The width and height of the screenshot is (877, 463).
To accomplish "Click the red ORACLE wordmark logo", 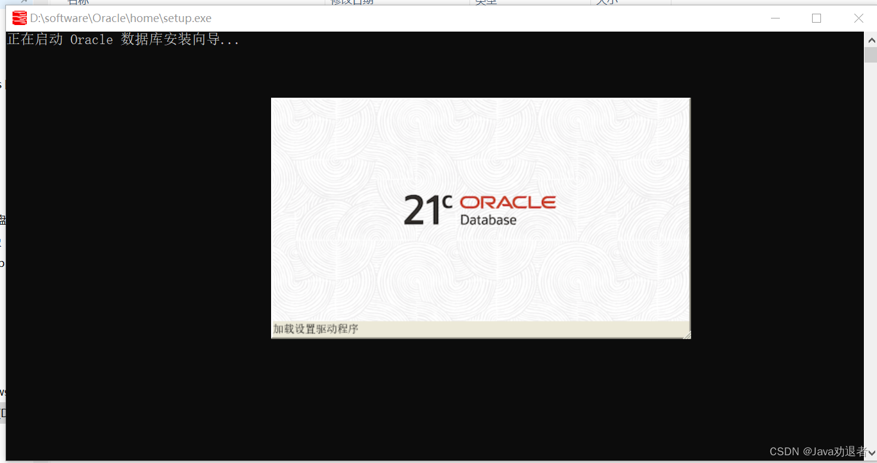I will pyautogui.click(x=507, y=203).
